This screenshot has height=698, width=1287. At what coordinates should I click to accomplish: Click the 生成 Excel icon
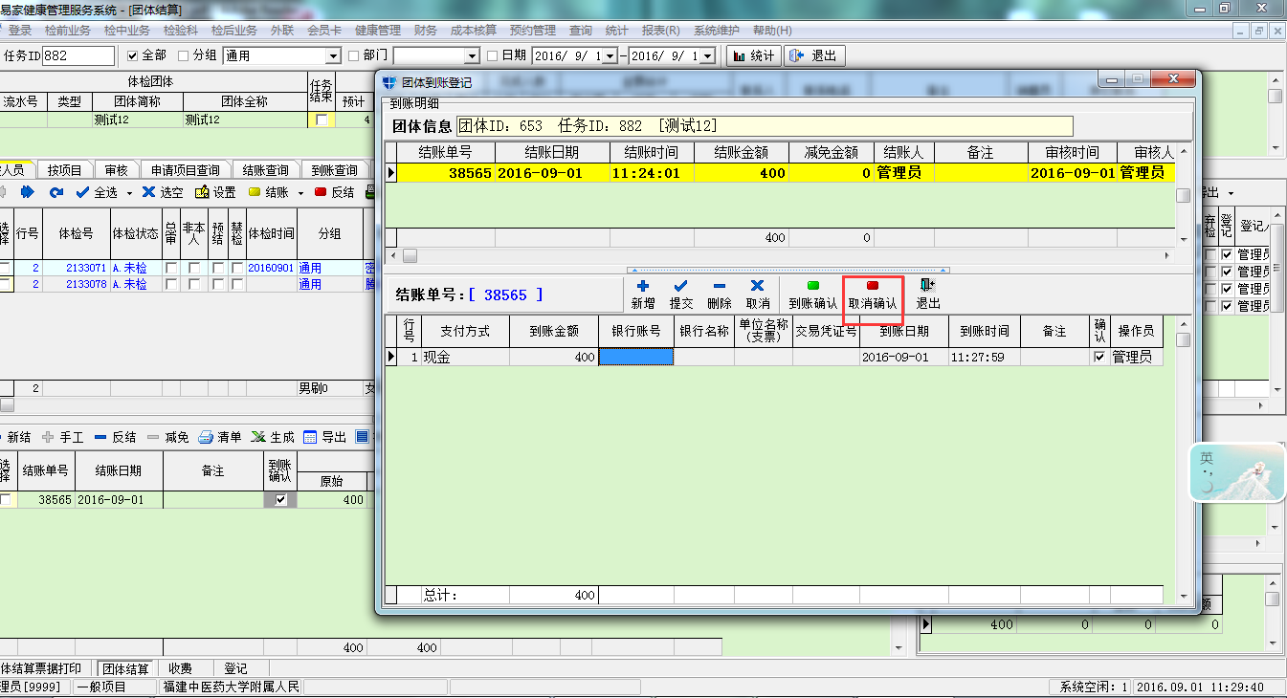click(x=257, y=437)
